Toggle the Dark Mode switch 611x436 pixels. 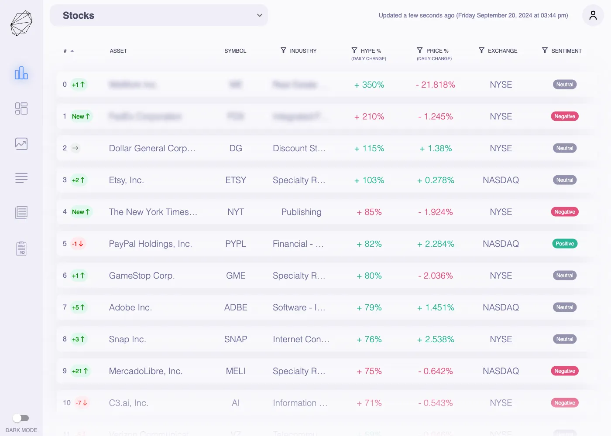(x=21, y=418)
